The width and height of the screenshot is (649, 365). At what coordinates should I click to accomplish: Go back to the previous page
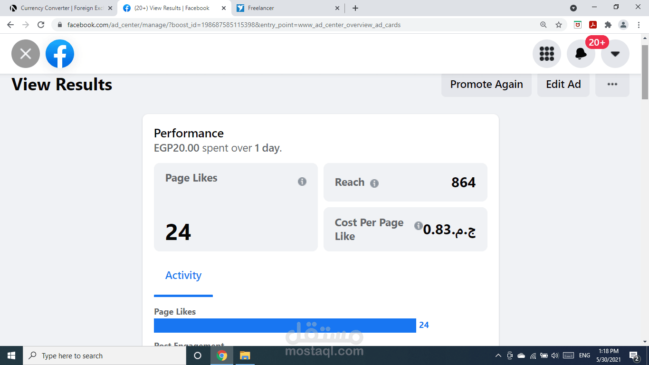click(10, 25)
